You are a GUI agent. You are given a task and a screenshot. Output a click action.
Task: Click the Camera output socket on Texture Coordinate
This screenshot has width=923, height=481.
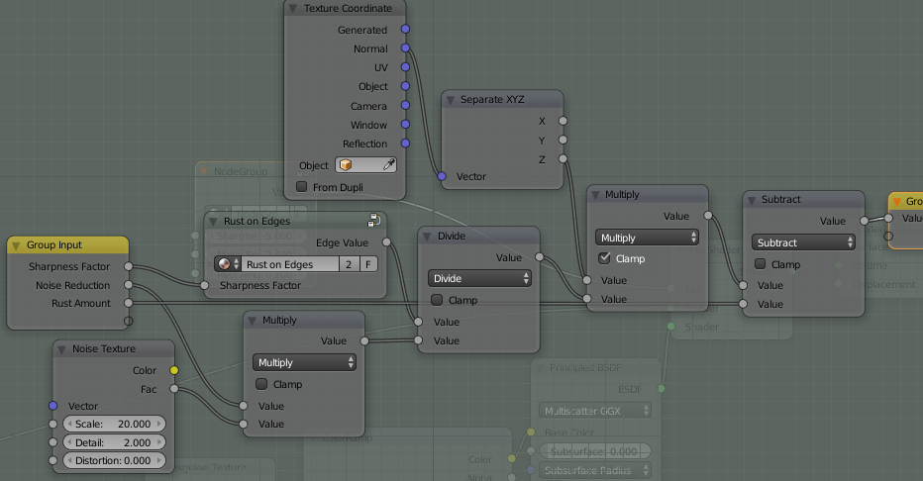click(405, 105)
